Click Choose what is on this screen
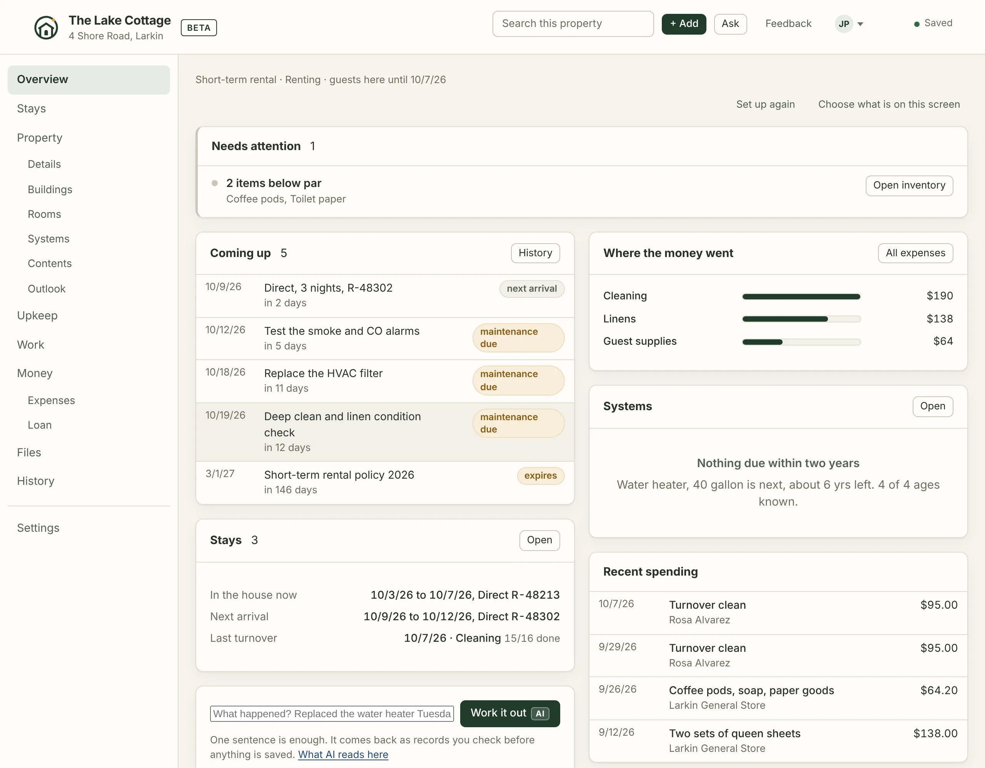This screenshot has height=768, width=985. (888, 104)
